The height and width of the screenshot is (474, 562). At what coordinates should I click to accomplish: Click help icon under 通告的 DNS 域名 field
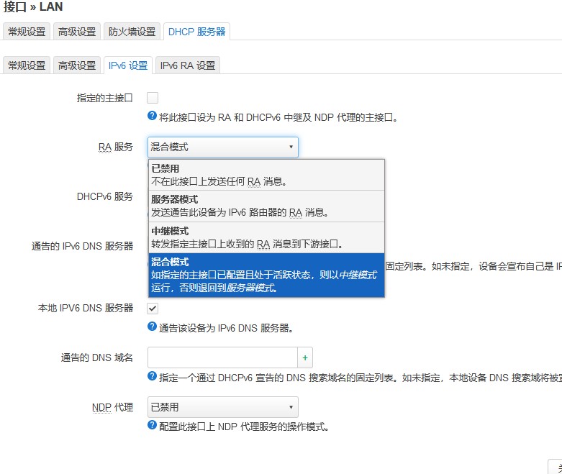[x=152, y=376]
